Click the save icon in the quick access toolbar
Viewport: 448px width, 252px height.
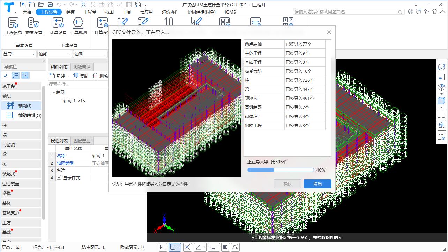click(x=50, y=5)
